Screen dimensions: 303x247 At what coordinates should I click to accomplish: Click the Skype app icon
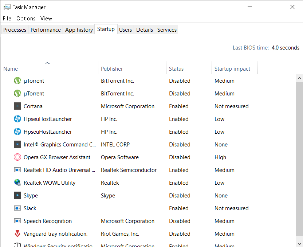tap(17, 196)
